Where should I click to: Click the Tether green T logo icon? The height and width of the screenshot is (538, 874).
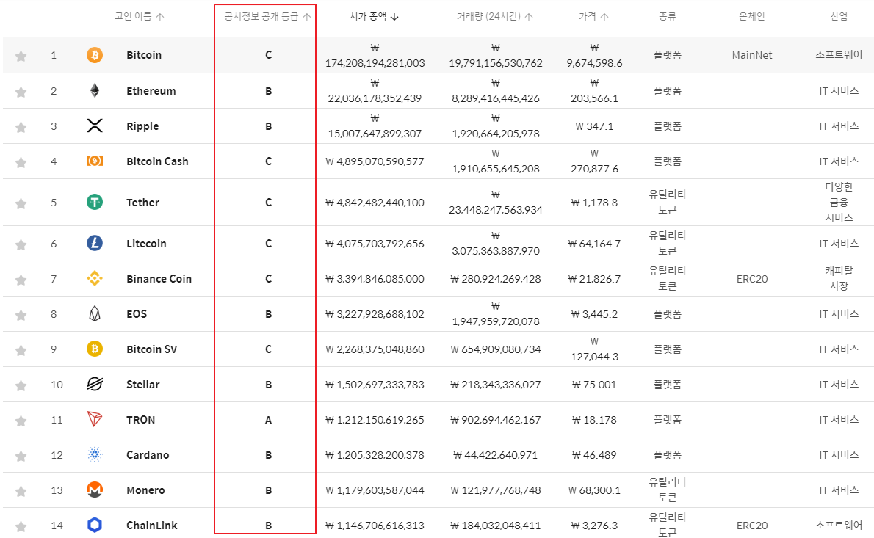point(95,202)
